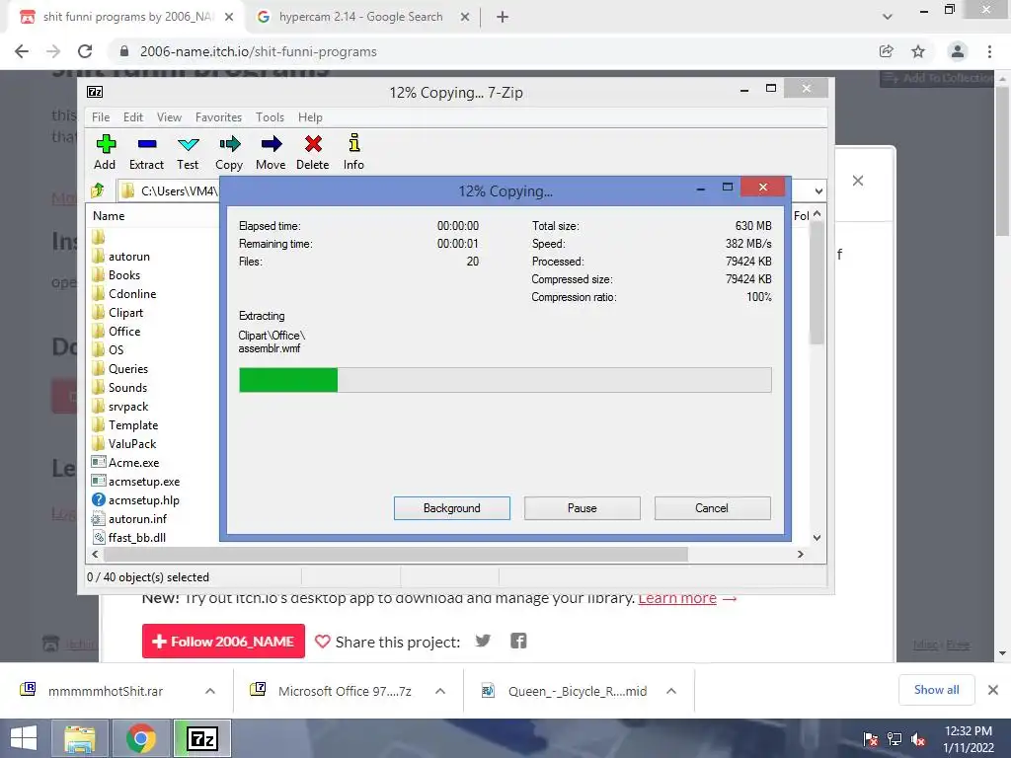Select the Sounds folder
1011x758 pixels.
(x=119, y=387)
